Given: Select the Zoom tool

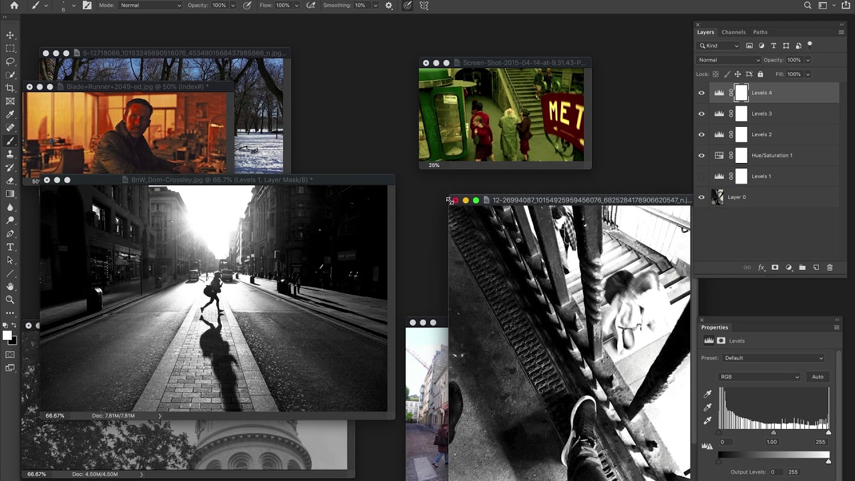Looking at the screenshot, I should click(x=10, y=300).
